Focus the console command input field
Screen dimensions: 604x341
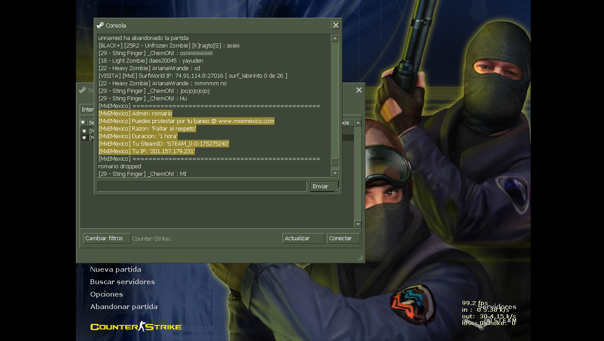(202, 186)
